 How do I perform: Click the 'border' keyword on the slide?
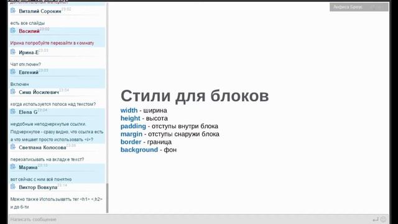point(131,142)
